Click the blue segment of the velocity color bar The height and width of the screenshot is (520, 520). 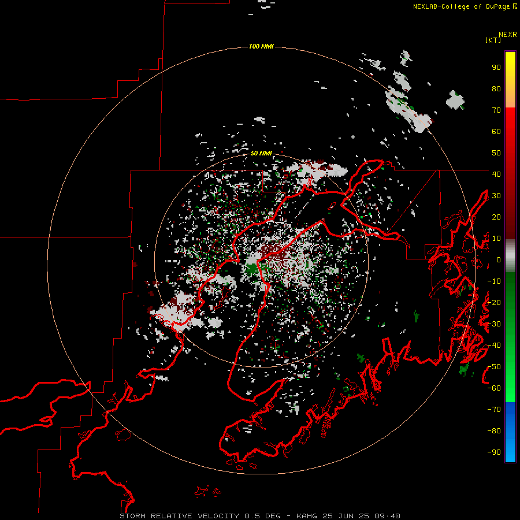point(510,432)
